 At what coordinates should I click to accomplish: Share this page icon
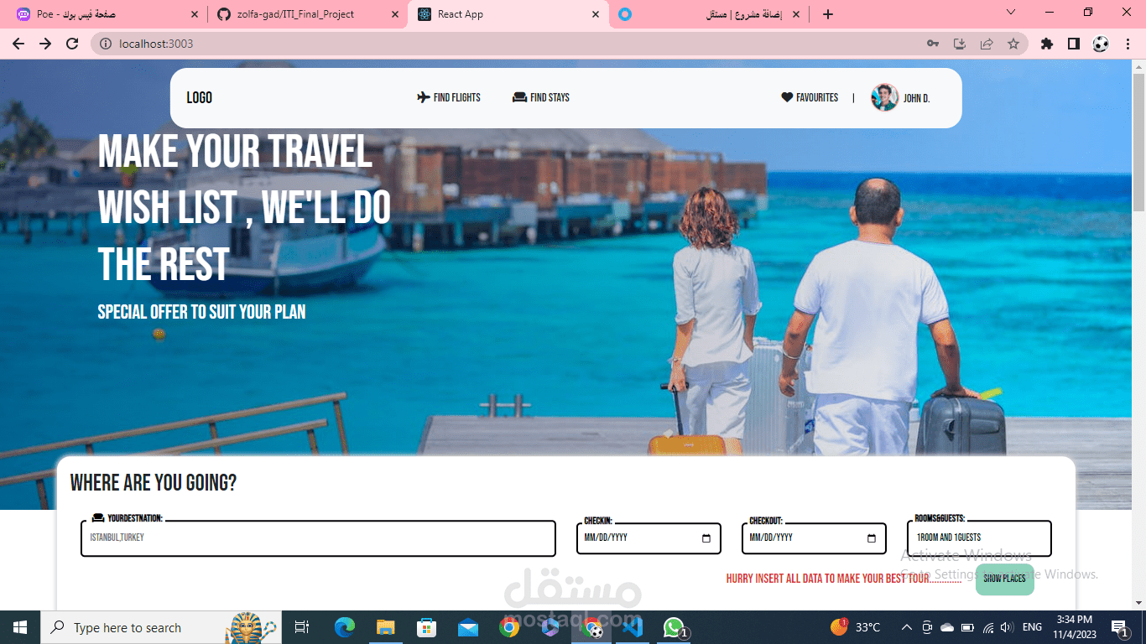pos(987,44)
